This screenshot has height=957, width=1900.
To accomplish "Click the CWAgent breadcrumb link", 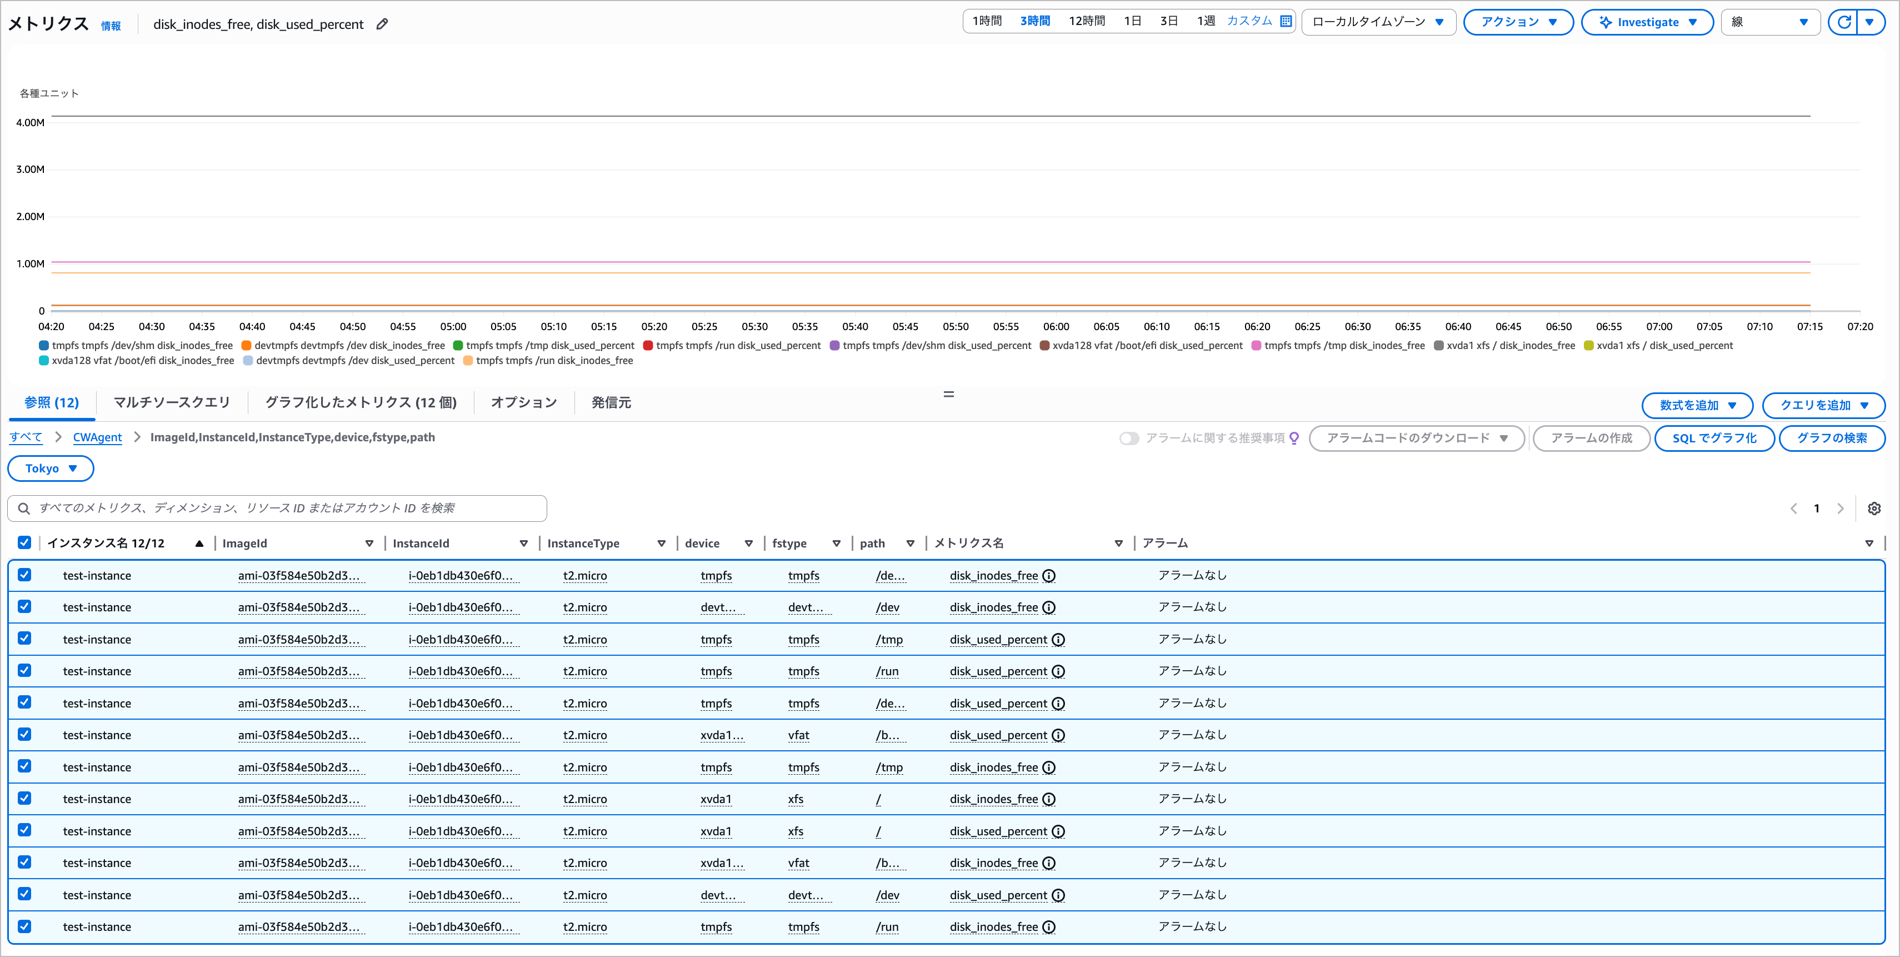I will (97, 437).
